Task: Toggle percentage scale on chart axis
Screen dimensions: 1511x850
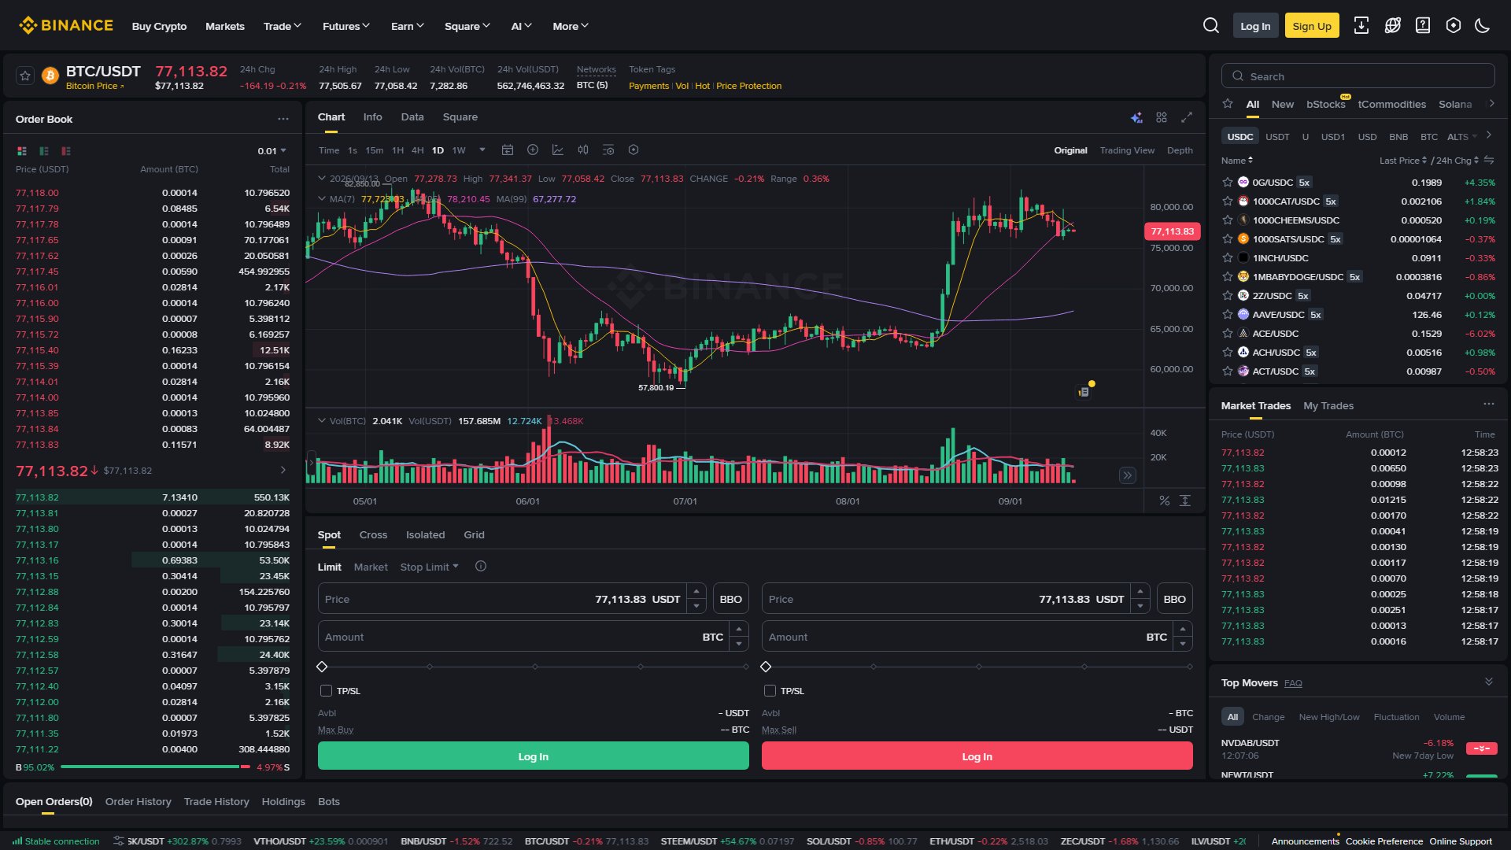Action: click(1165, 501)
